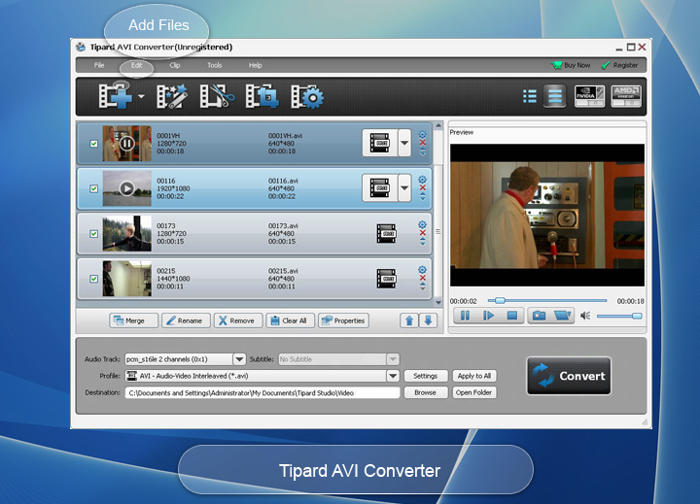This screenshot has height=504, width=700.
Task: Move selected item up with arrow button
Action: [409, 320]
